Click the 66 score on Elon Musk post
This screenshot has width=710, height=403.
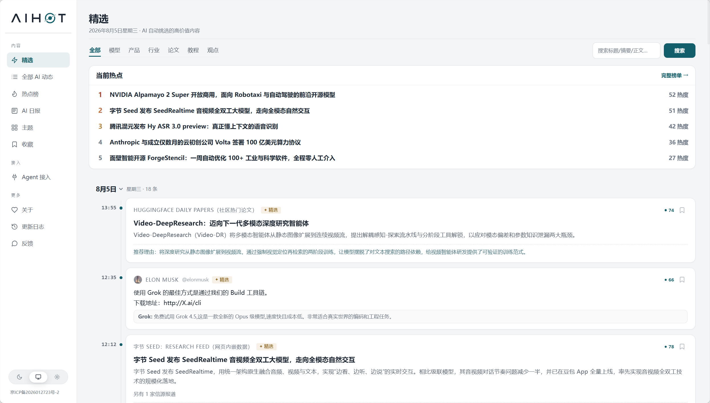669,280
